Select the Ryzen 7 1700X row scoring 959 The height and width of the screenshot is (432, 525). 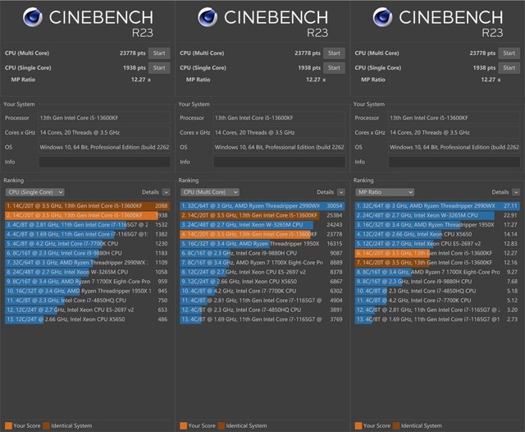[88, 282]
